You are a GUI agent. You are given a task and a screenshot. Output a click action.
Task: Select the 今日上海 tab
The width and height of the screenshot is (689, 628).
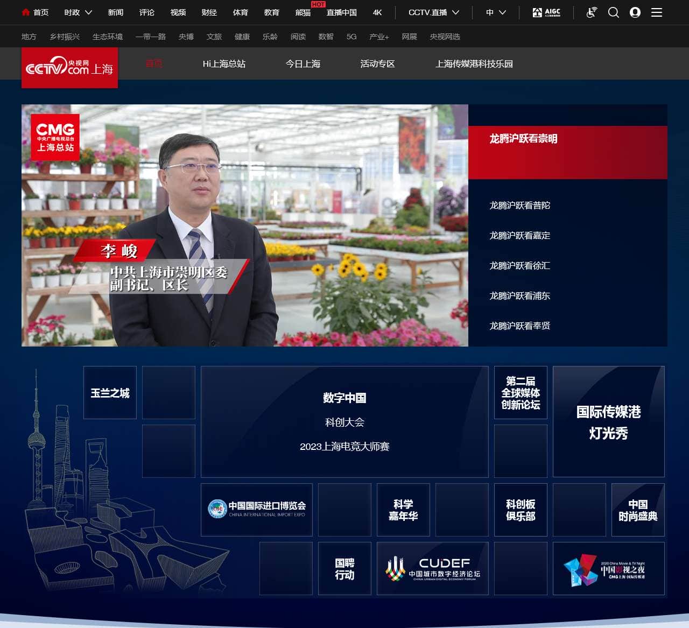point(303,63)
